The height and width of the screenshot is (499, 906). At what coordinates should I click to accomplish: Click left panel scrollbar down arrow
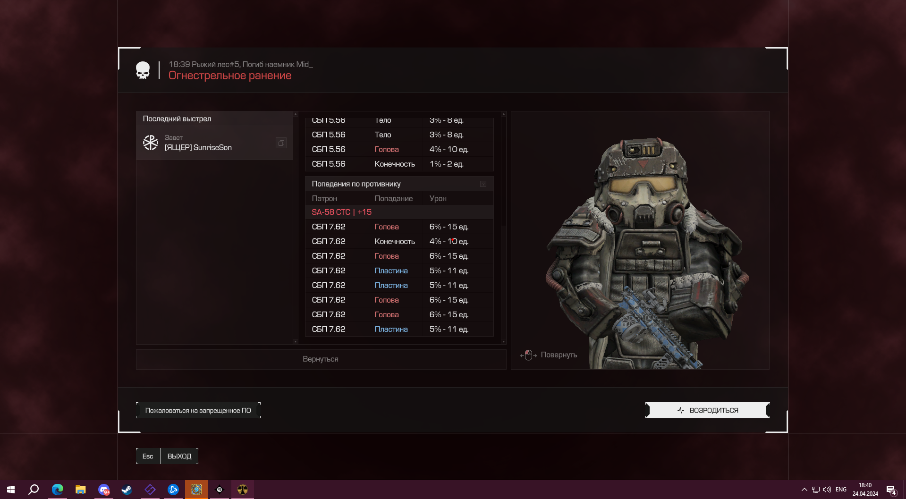(296, 341)
